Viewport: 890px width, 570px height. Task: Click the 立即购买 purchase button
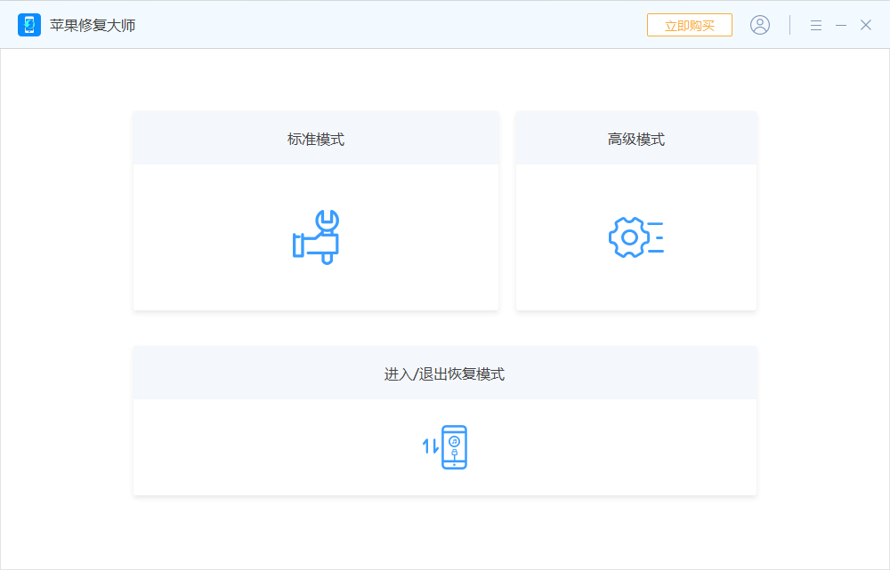[689, 25]
